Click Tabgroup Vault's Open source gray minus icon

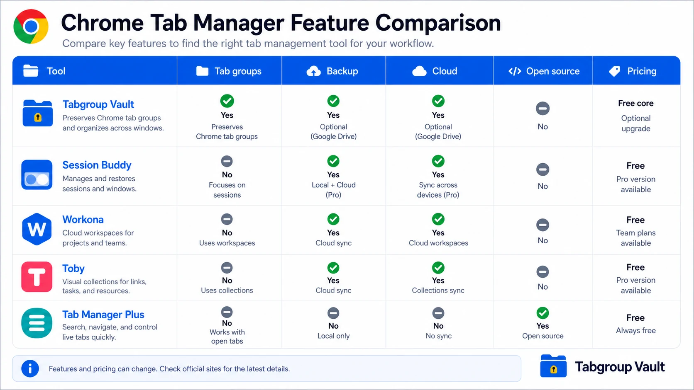[542, 109]
